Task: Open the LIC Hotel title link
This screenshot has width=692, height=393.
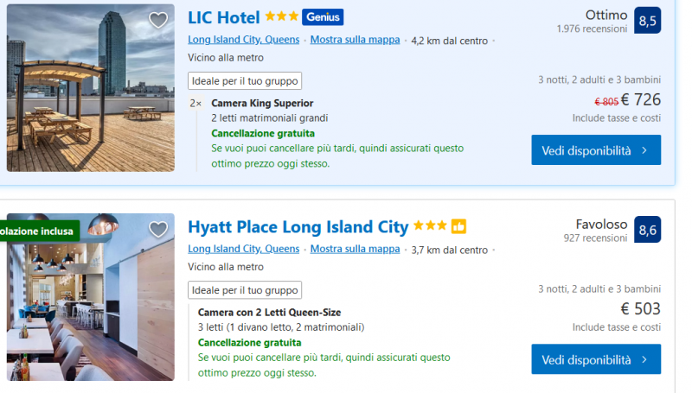Action: point(223,17)
